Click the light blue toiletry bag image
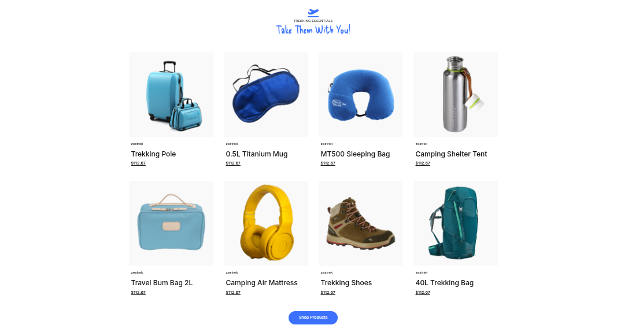Screen dimensions: 628x336 (171, 223)
